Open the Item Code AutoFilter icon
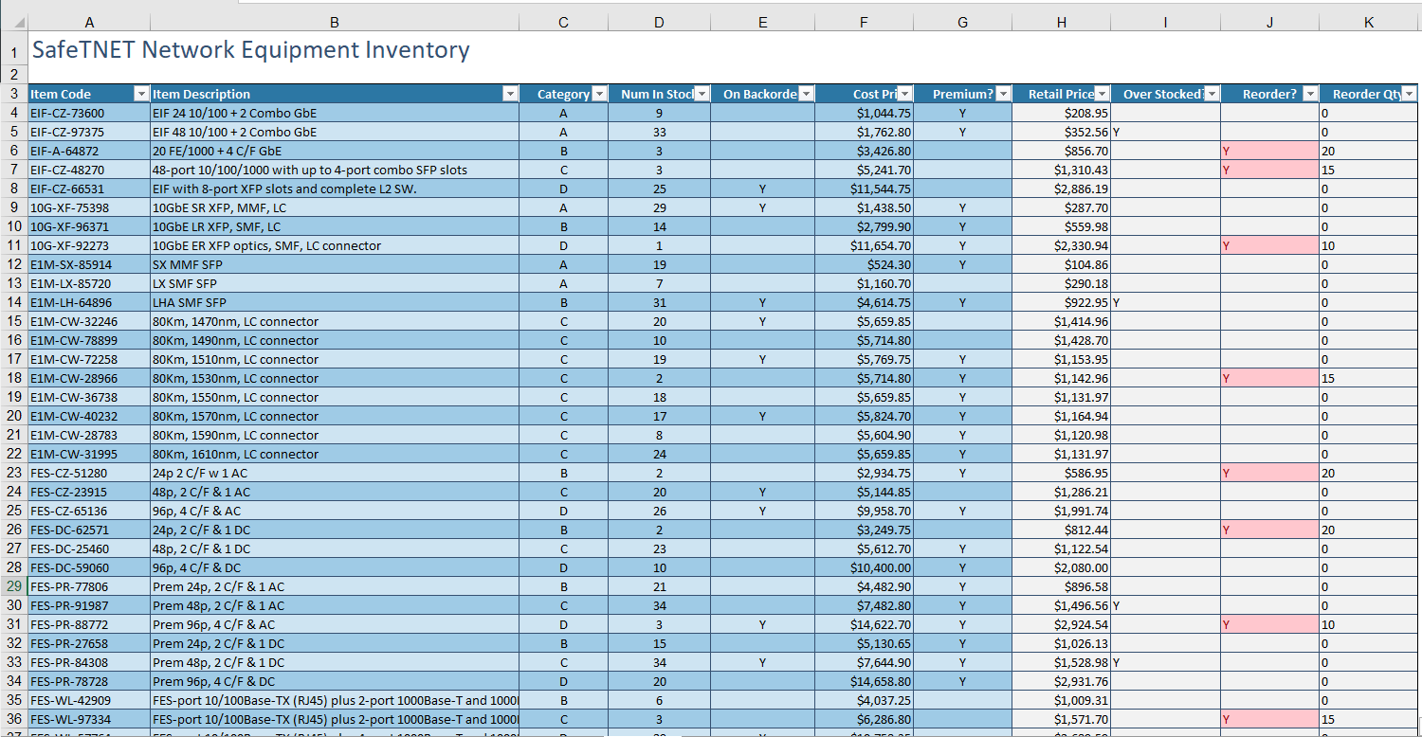 click(140, 94)
